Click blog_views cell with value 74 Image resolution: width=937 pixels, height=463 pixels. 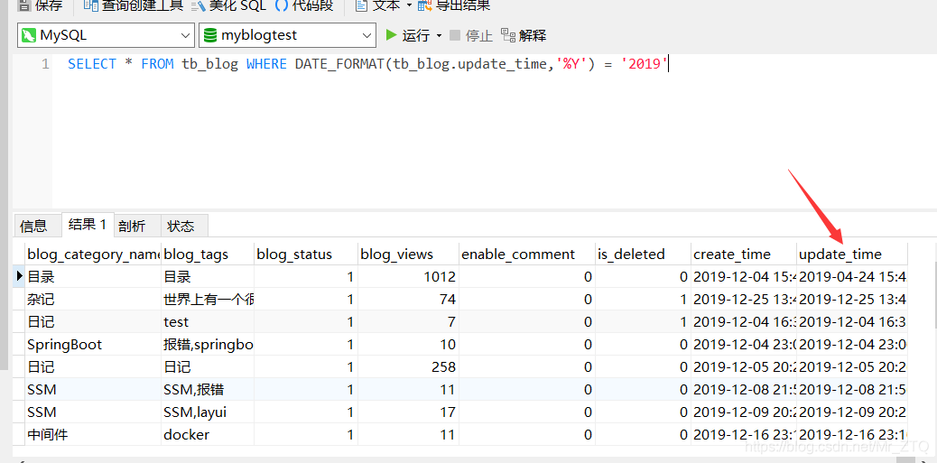click(x=407, y=300)
